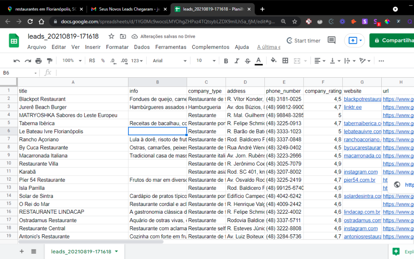Go to Chrome home page

pyautogui.click(x=41, y=22)
